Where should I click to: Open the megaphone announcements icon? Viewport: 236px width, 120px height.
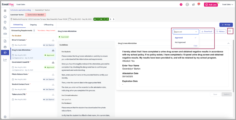point(193,4)
